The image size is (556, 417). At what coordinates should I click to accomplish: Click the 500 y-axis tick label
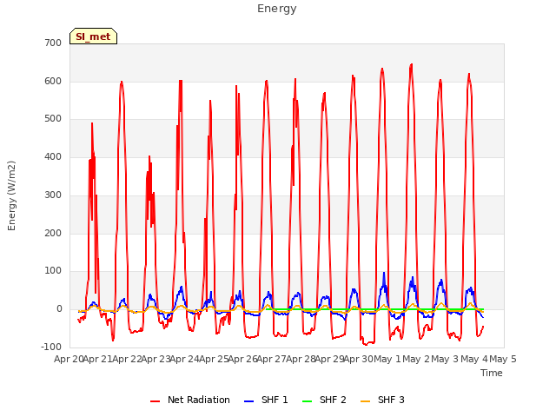pos(53,119)
